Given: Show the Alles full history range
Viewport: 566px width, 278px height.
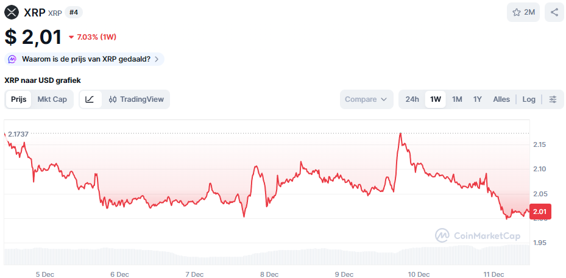Looking at the screenshot, I should [501, 99].
